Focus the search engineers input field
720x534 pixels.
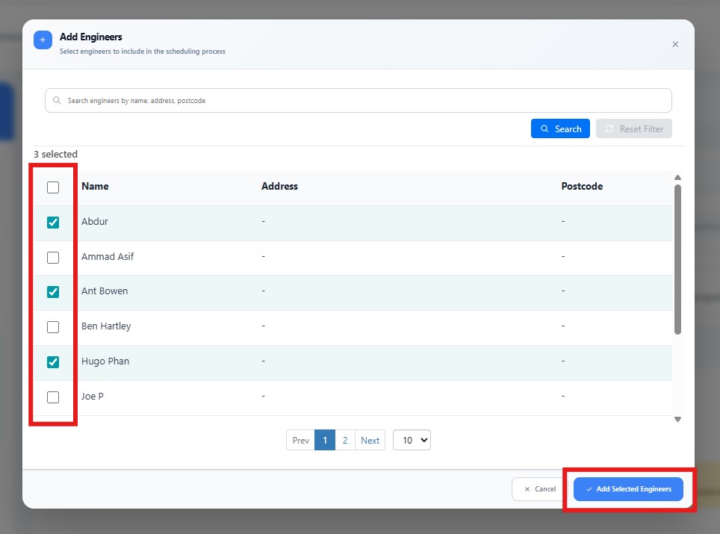point(359,101)
